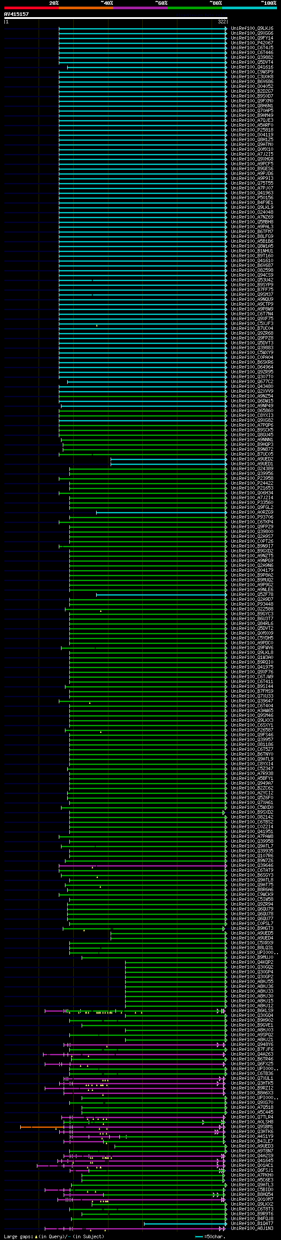Select hit label UniRef100_A7QJE3
The width and height of the screenshot is (281, 1240).
(x=252, y=120)
